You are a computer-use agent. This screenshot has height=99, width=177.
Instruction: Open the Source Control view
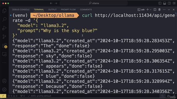point(4,37)
